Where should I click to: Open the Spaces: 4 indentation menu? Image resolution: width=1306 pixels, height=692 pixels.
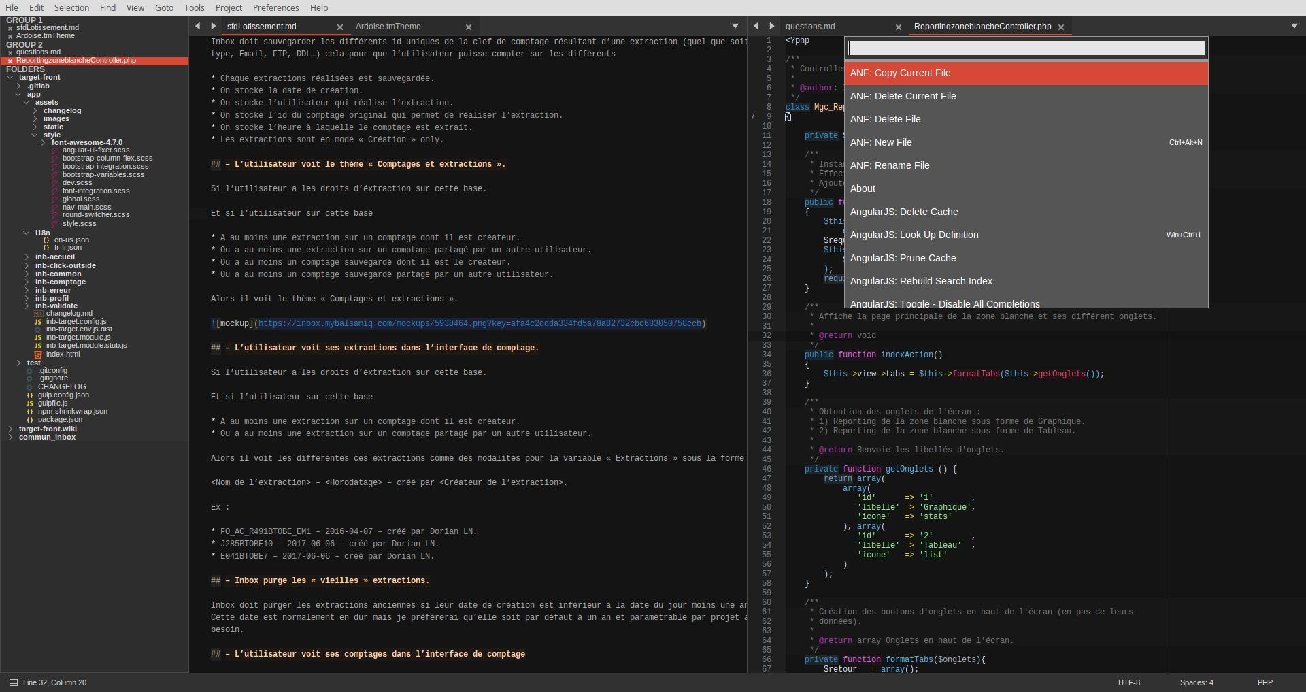click(x=1196, y=682)
